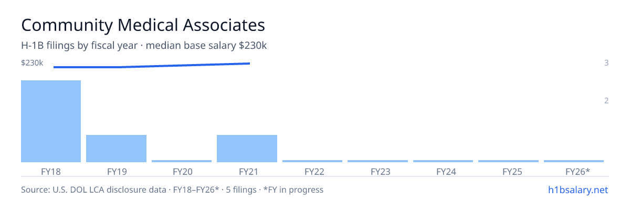The image size is (630, 210).
Task: Click the right axis value 2
Action: coord(606,101)
